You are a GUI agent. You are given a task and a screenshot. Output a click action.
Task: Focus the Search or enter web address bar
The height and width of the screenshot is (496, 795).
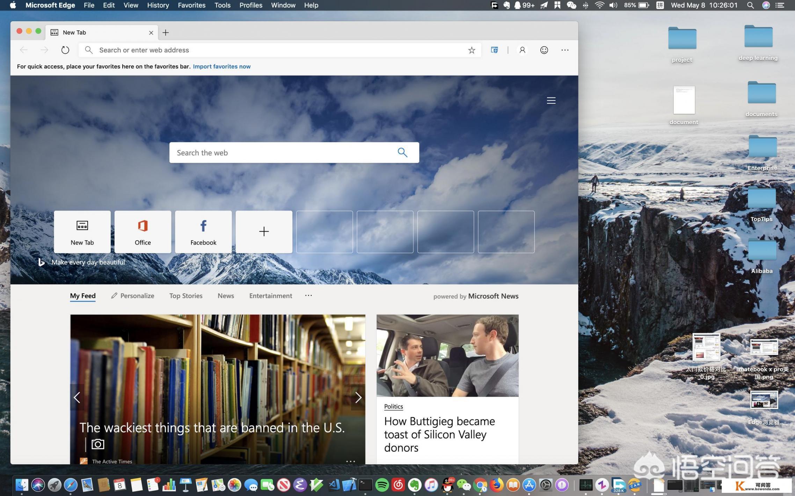(279, 50)
